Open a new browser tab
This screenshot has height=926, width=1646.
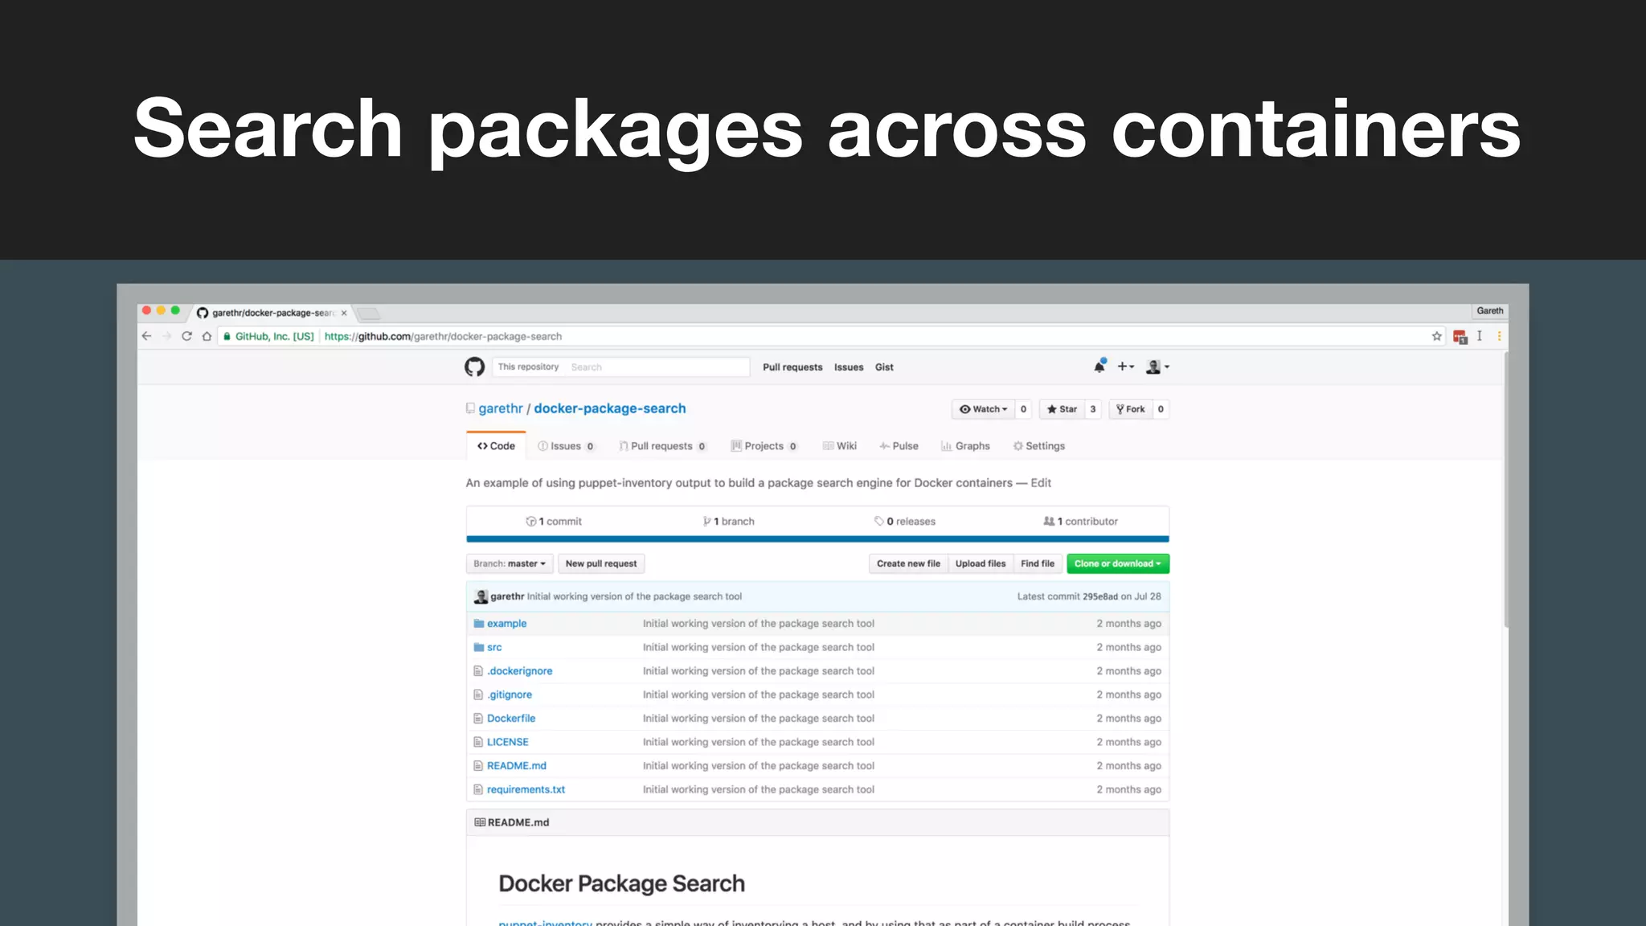coord(368,313)
